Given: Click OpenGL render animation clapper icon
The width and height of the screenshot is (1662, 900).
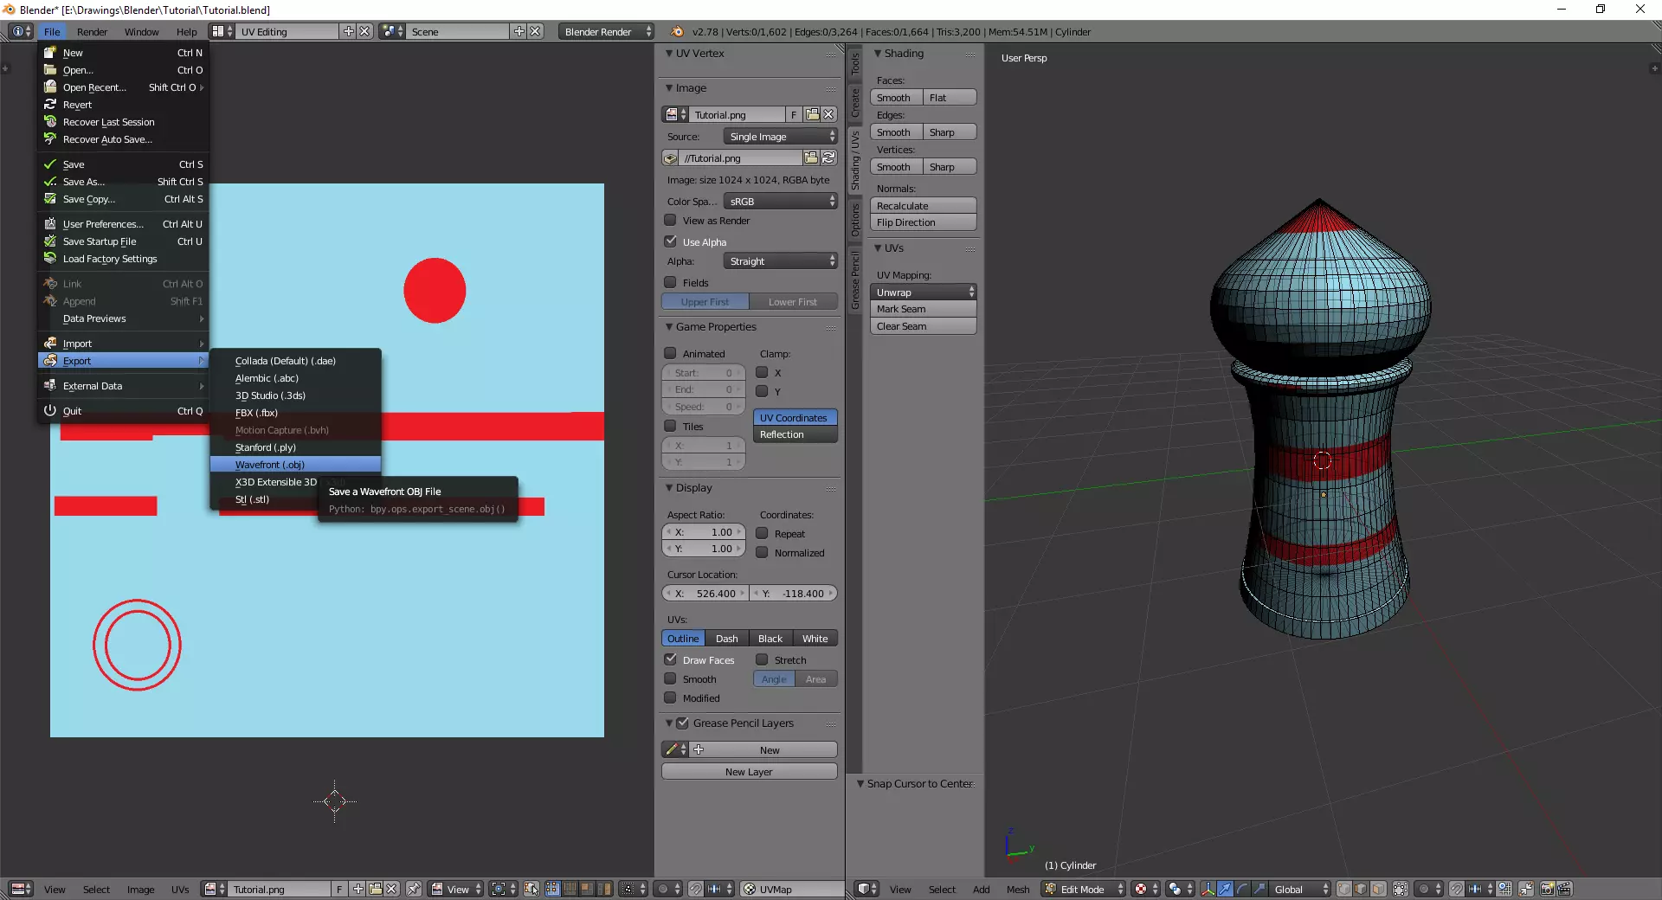Looking at the screenshot, I should click(x=1564, y=889).
